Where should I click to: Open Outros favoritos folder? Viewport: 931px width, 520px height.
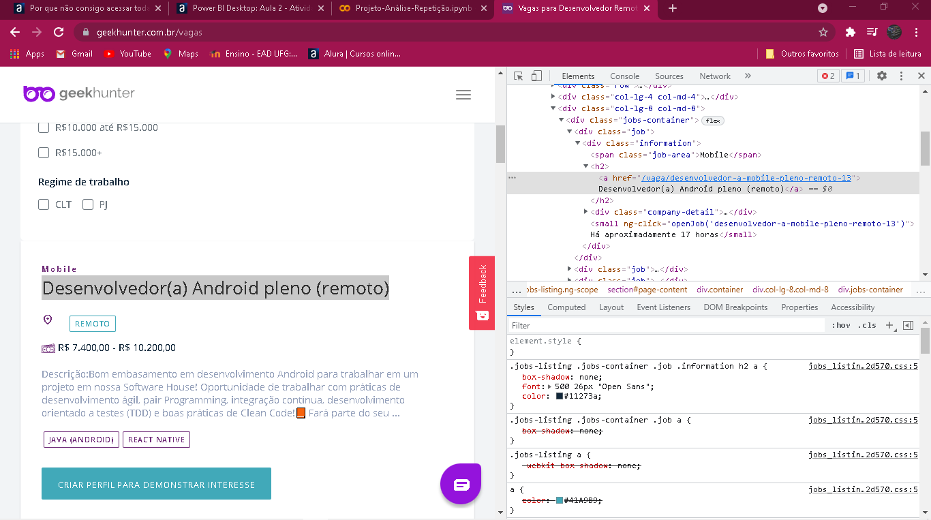(x=802, y=54)
